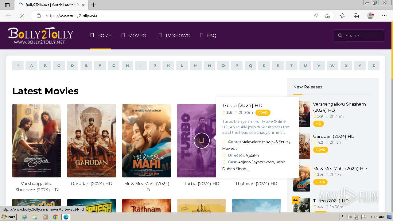Screen dimensions: 393x221
Task: Click the HD badge under Varshangalkku Shesham
Action: click(x=318, y=124)
